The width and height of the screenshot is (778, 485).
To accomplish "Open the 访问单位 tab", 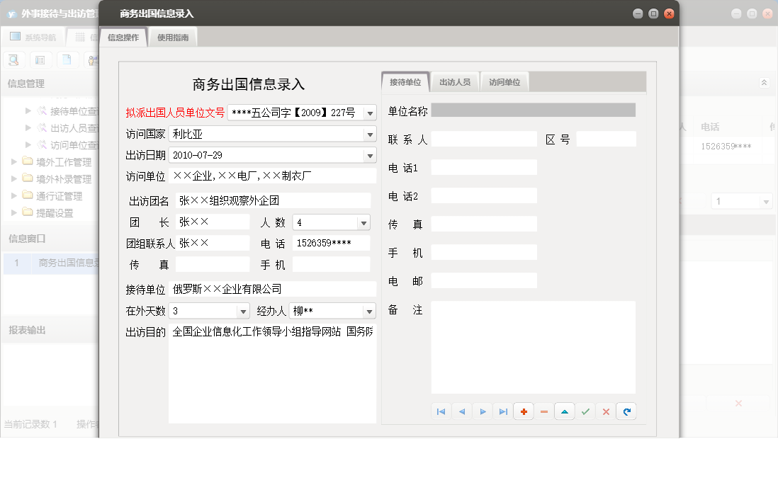I will pos(504,82).
